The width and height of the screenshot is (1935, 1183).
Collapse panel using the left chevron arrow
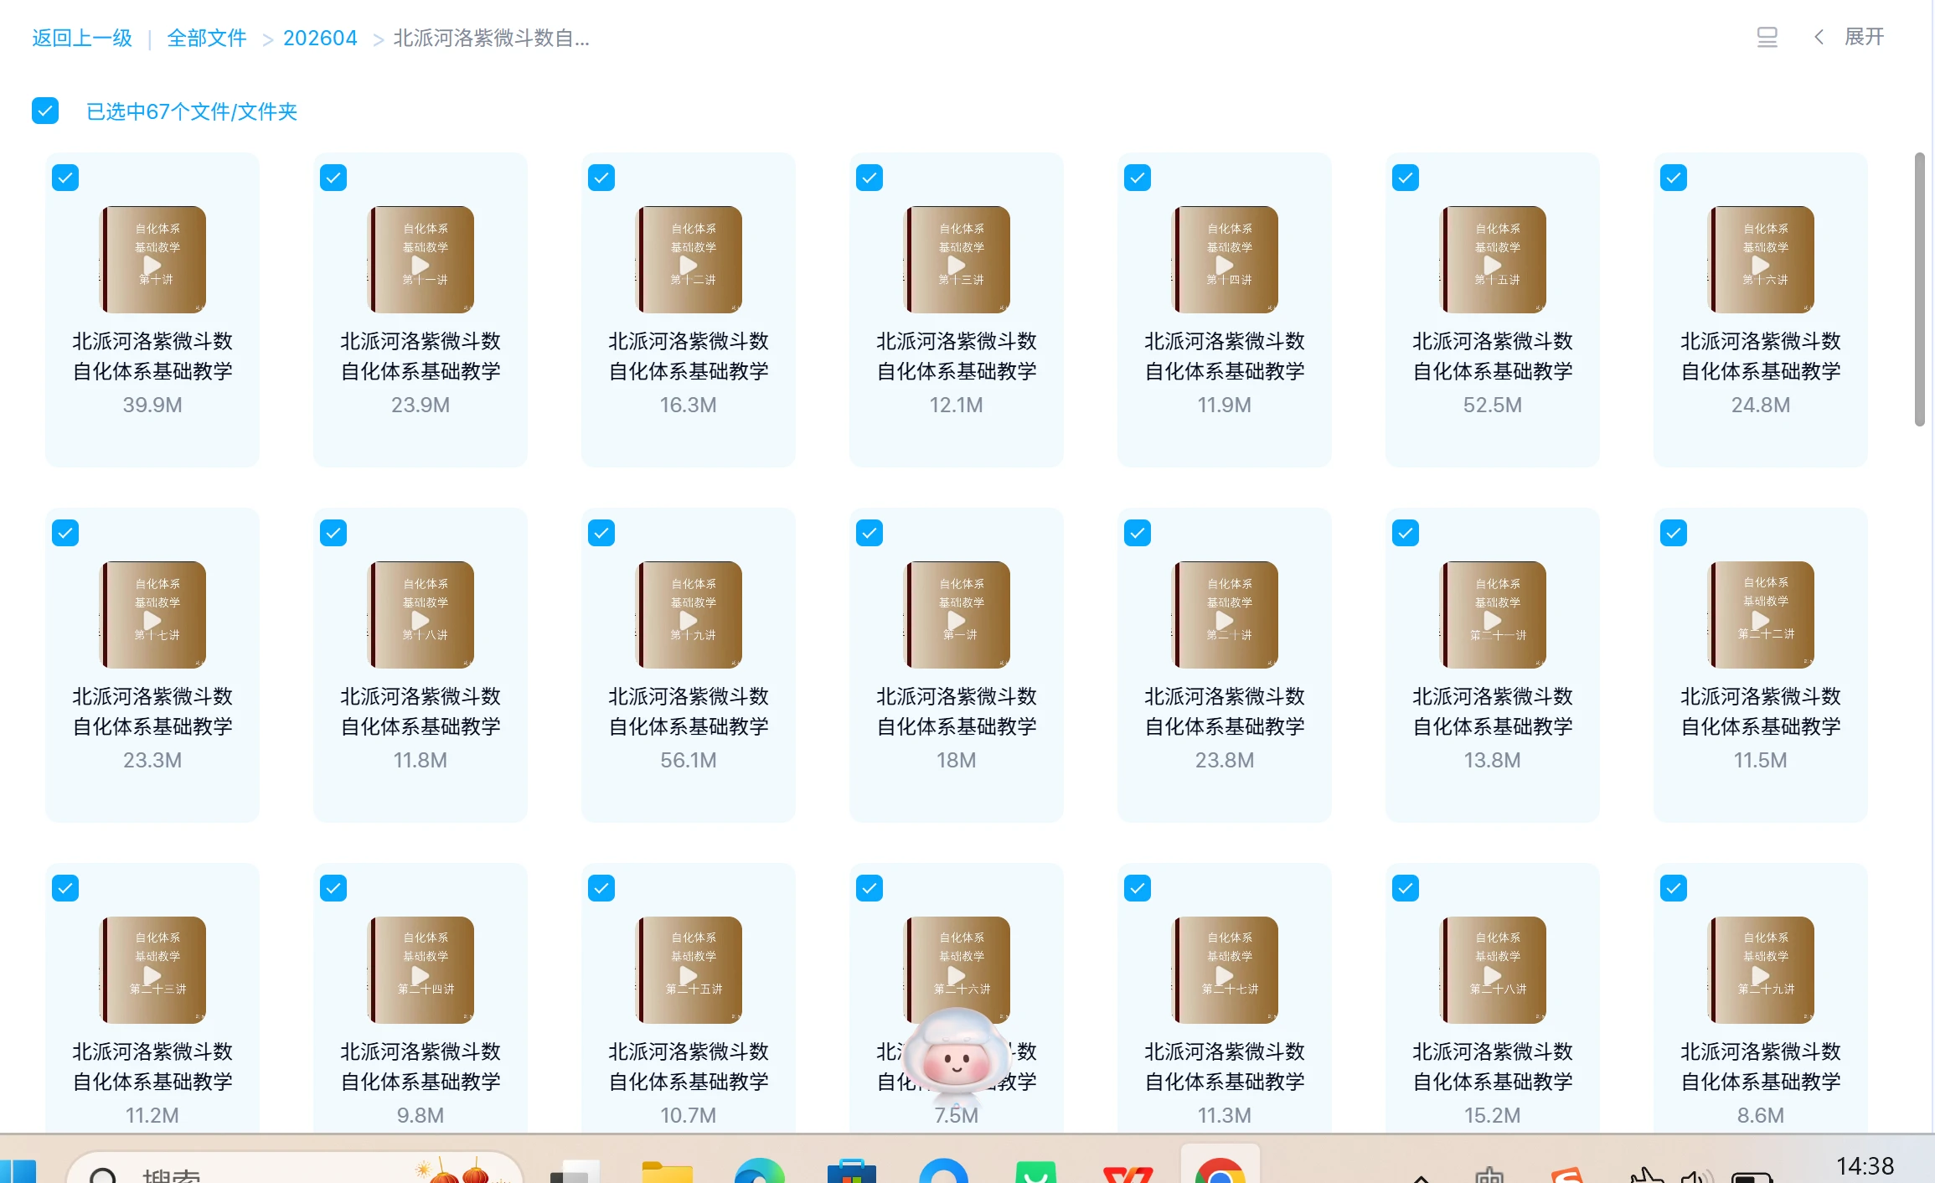tap(1818, 37)
